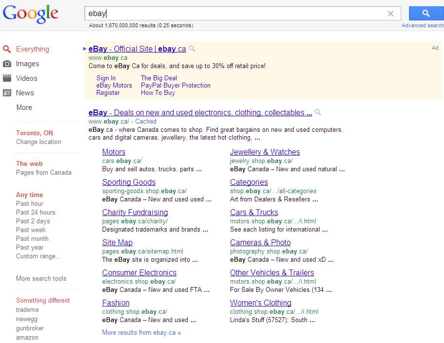Open How To Buy sitelink
This screenshot has width=444, height=343.
(x=158, y=92)
